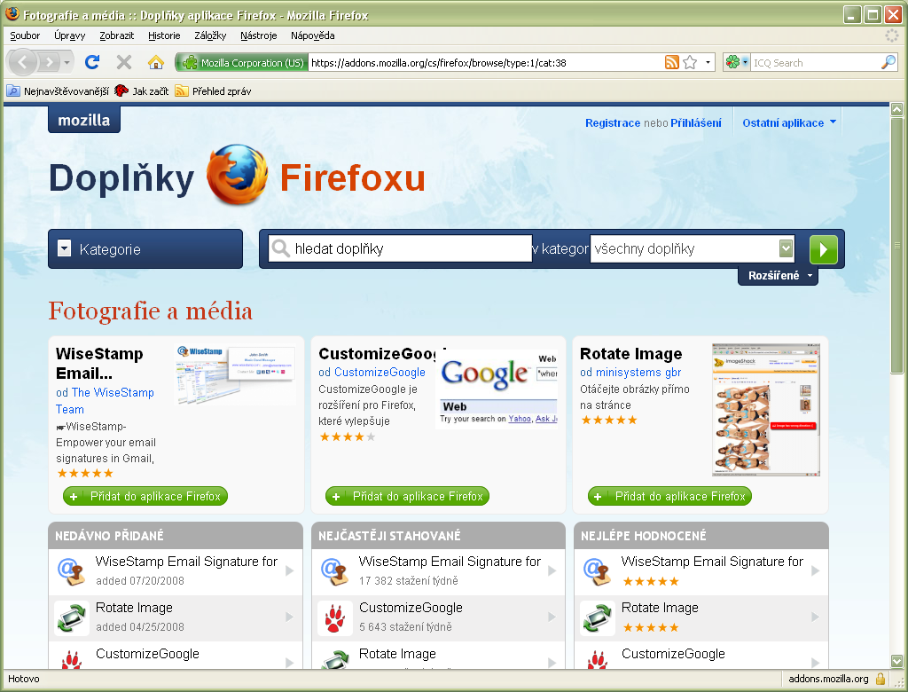Click the Mozilla Corporation (US) identity badge
This screenshot has width=908, height=692.
[241, 63]
